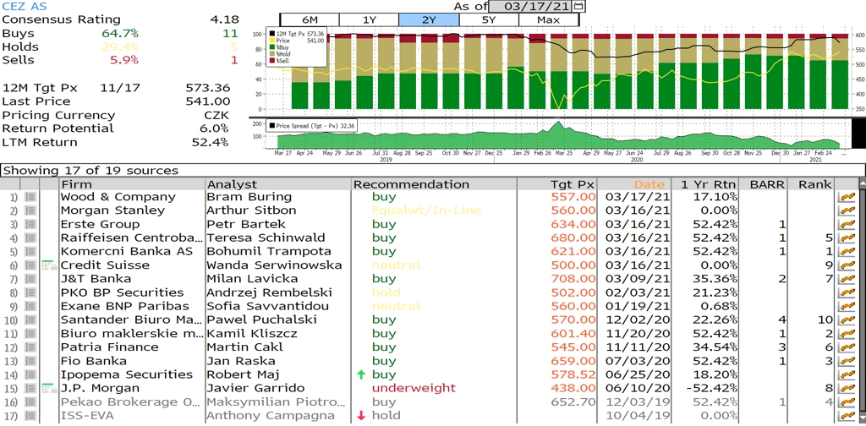Click target price 708.00 for J&T Banka
The width and height of the screenshot is (866, 426).
click(573, 279)
